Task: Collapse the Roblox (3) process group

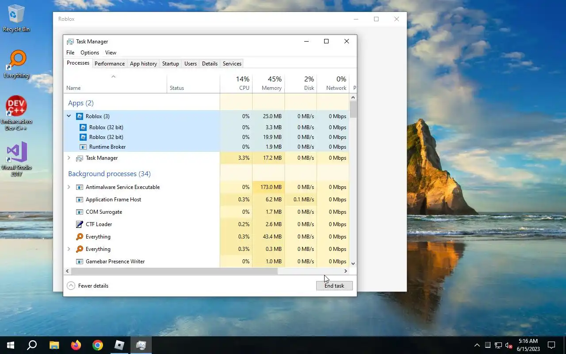Action: click(x=69, y=116)
